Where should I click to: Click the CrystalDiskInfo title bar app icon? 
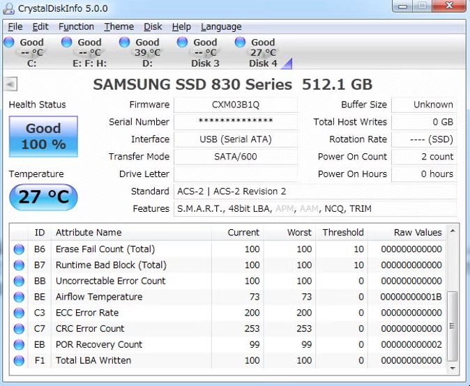pyautogui.click(x=8, y=8)
